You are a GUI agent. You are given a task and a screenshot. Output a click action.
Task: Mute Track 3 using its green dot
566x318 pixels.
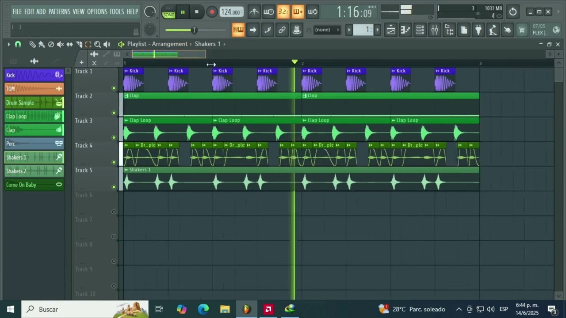[x=114, y=138]
